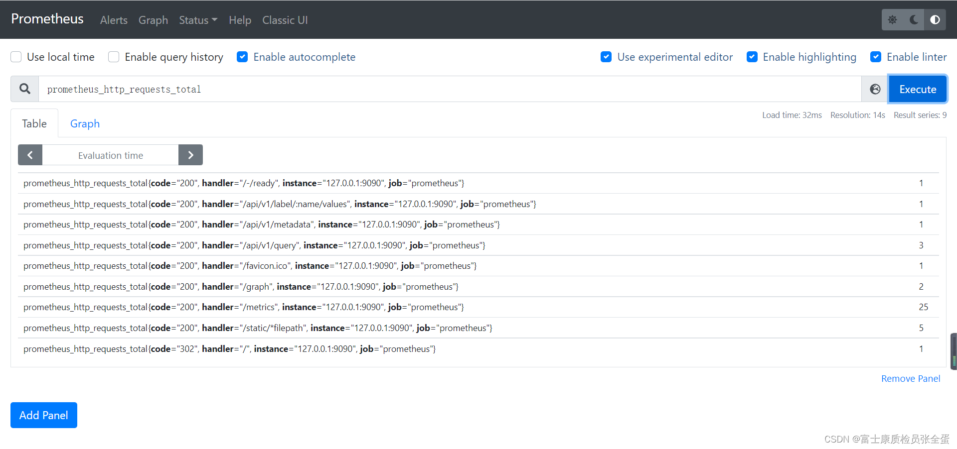Screen dimensions: 957x449
Task: Uncheck Use experimental editor
Action: 606,57
